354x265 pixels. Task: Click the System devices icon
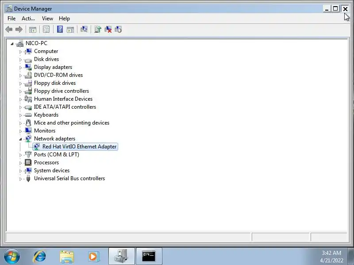(28, 170)
